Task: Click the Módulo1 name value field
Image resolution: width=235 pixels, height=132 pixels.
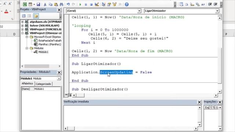Action: tap(47, 89)
